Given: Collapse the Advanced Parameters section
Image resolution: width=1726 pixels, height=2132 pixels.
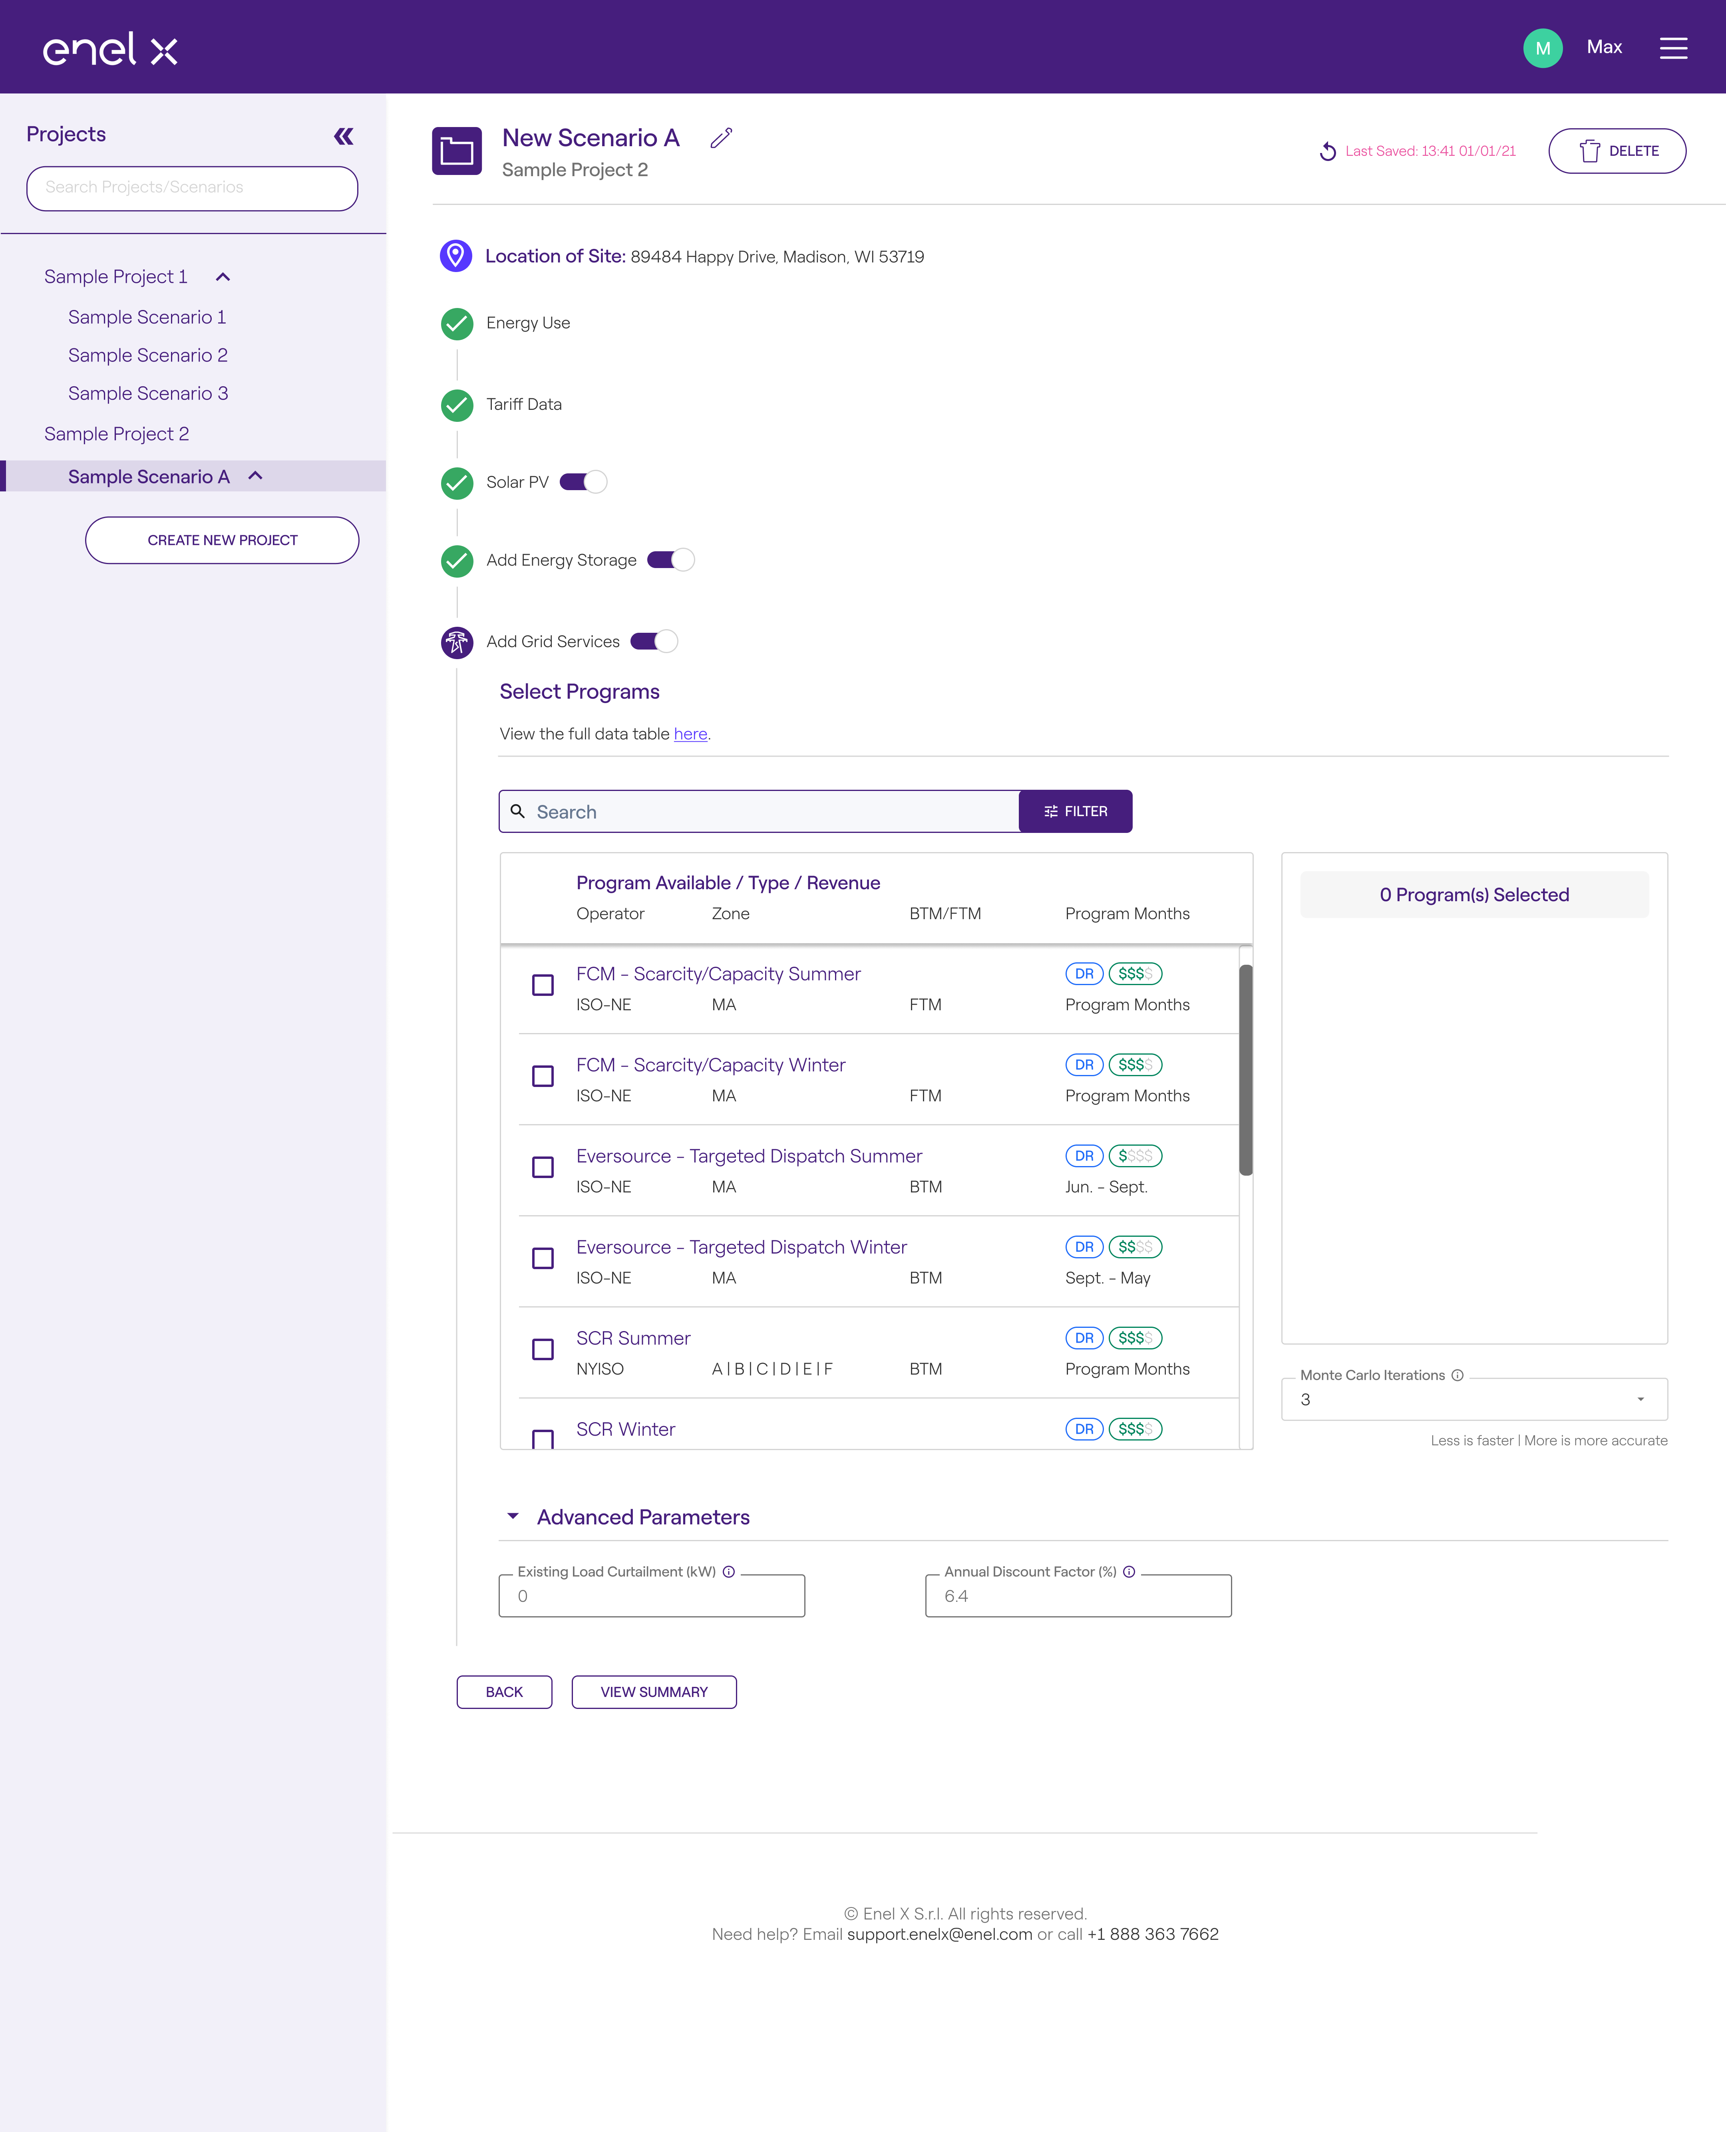Looking at the screenshot, I should point(513,1516).
